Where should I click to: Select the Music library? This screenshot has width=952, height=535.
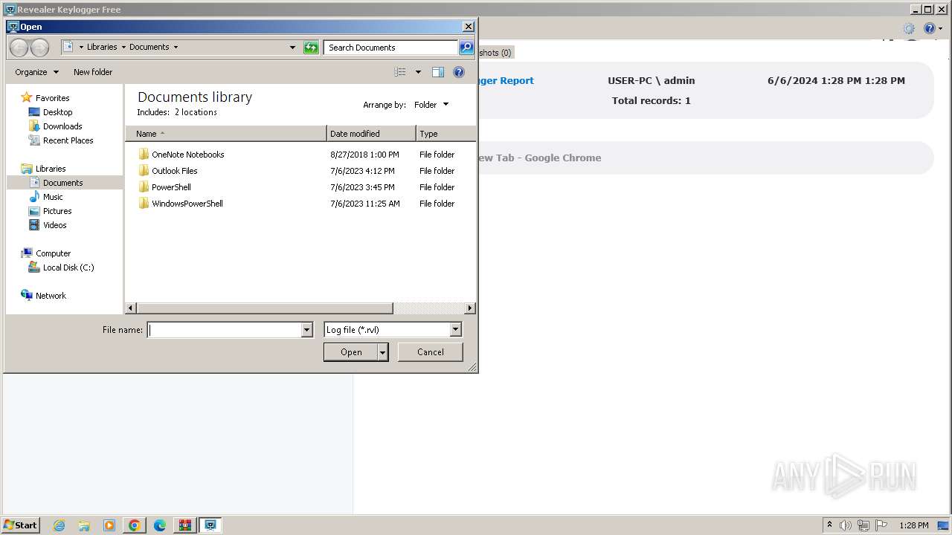click(53, 197)
